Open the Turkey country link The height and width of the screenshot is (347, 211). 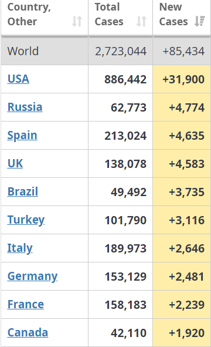26,220
